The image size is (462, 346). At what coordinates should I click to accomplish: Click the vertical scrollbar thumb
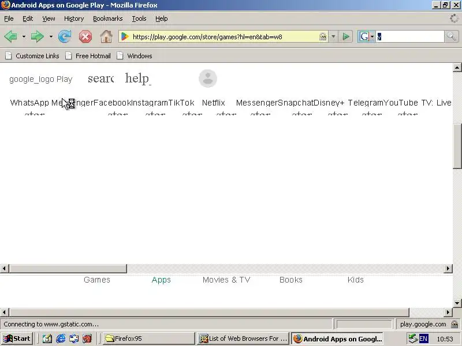(x=457, y=146)
